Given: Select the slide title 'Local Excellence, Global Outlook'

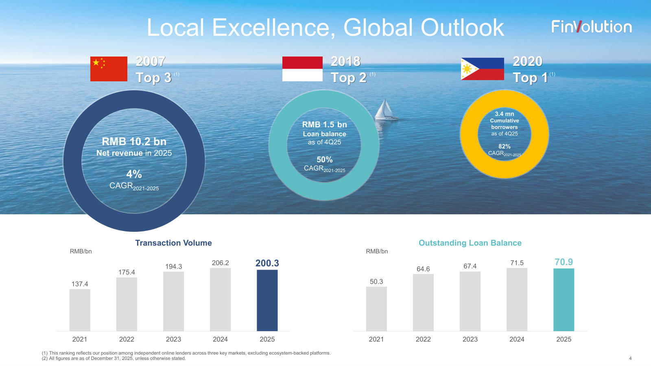Looking at the screenshot, I should coord(325,28).
